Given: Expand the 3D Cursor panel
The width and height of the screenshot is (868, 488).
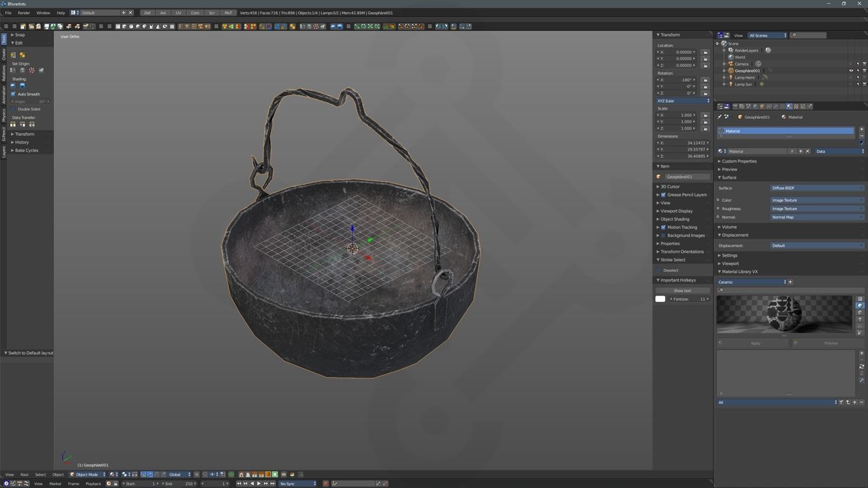Looking at the screenshot, I should 670,187.
